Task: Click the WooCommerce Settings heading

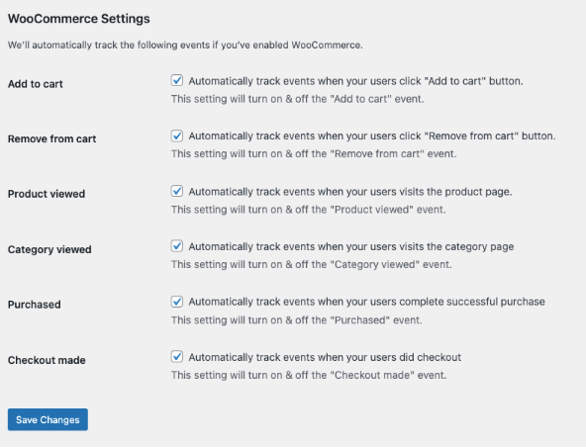Action: (79, 19)
